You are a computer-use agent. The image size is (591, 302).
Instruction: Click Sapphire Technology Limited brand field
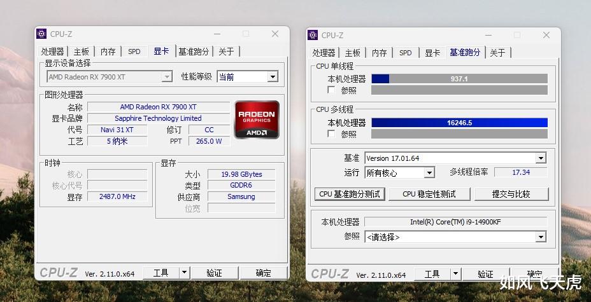click(x=159, y=118)
